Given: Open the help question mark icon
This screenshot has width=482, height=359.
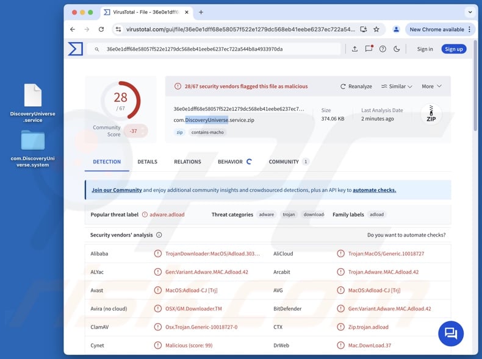Looking at the screenshot, I should 383,49.
